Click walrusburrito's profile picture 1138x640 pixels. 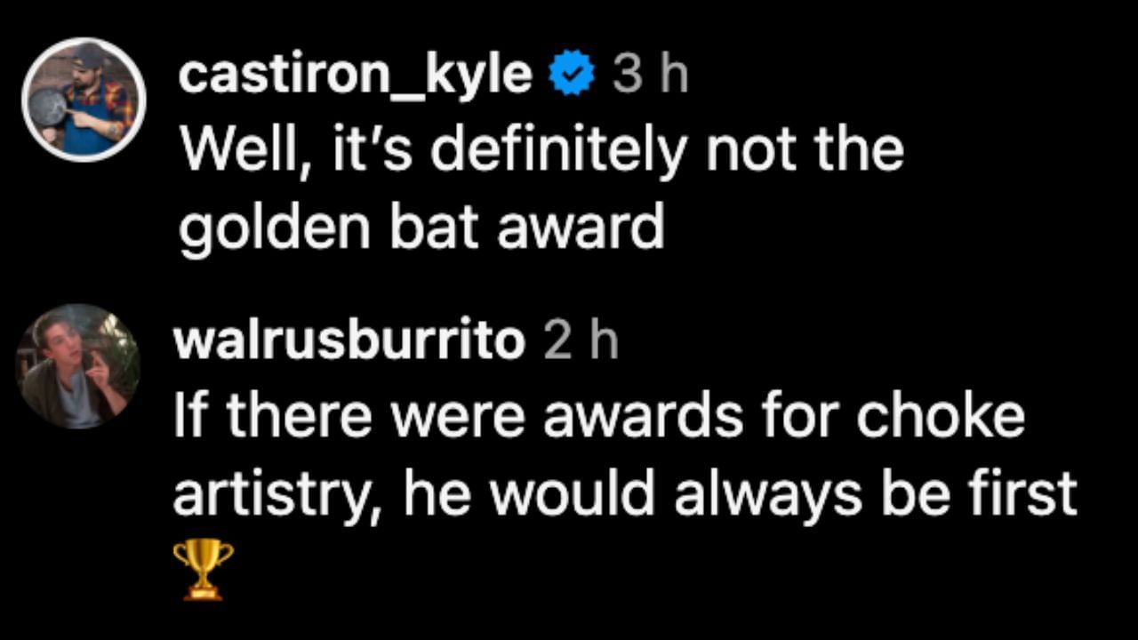click(78, 366)
